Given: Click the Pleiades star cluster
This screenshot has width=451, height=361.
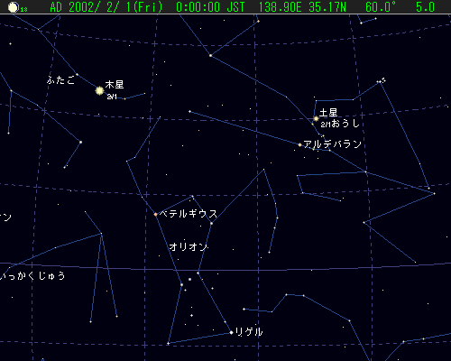Looking at the screenshot, I should [x=382, y=80].
